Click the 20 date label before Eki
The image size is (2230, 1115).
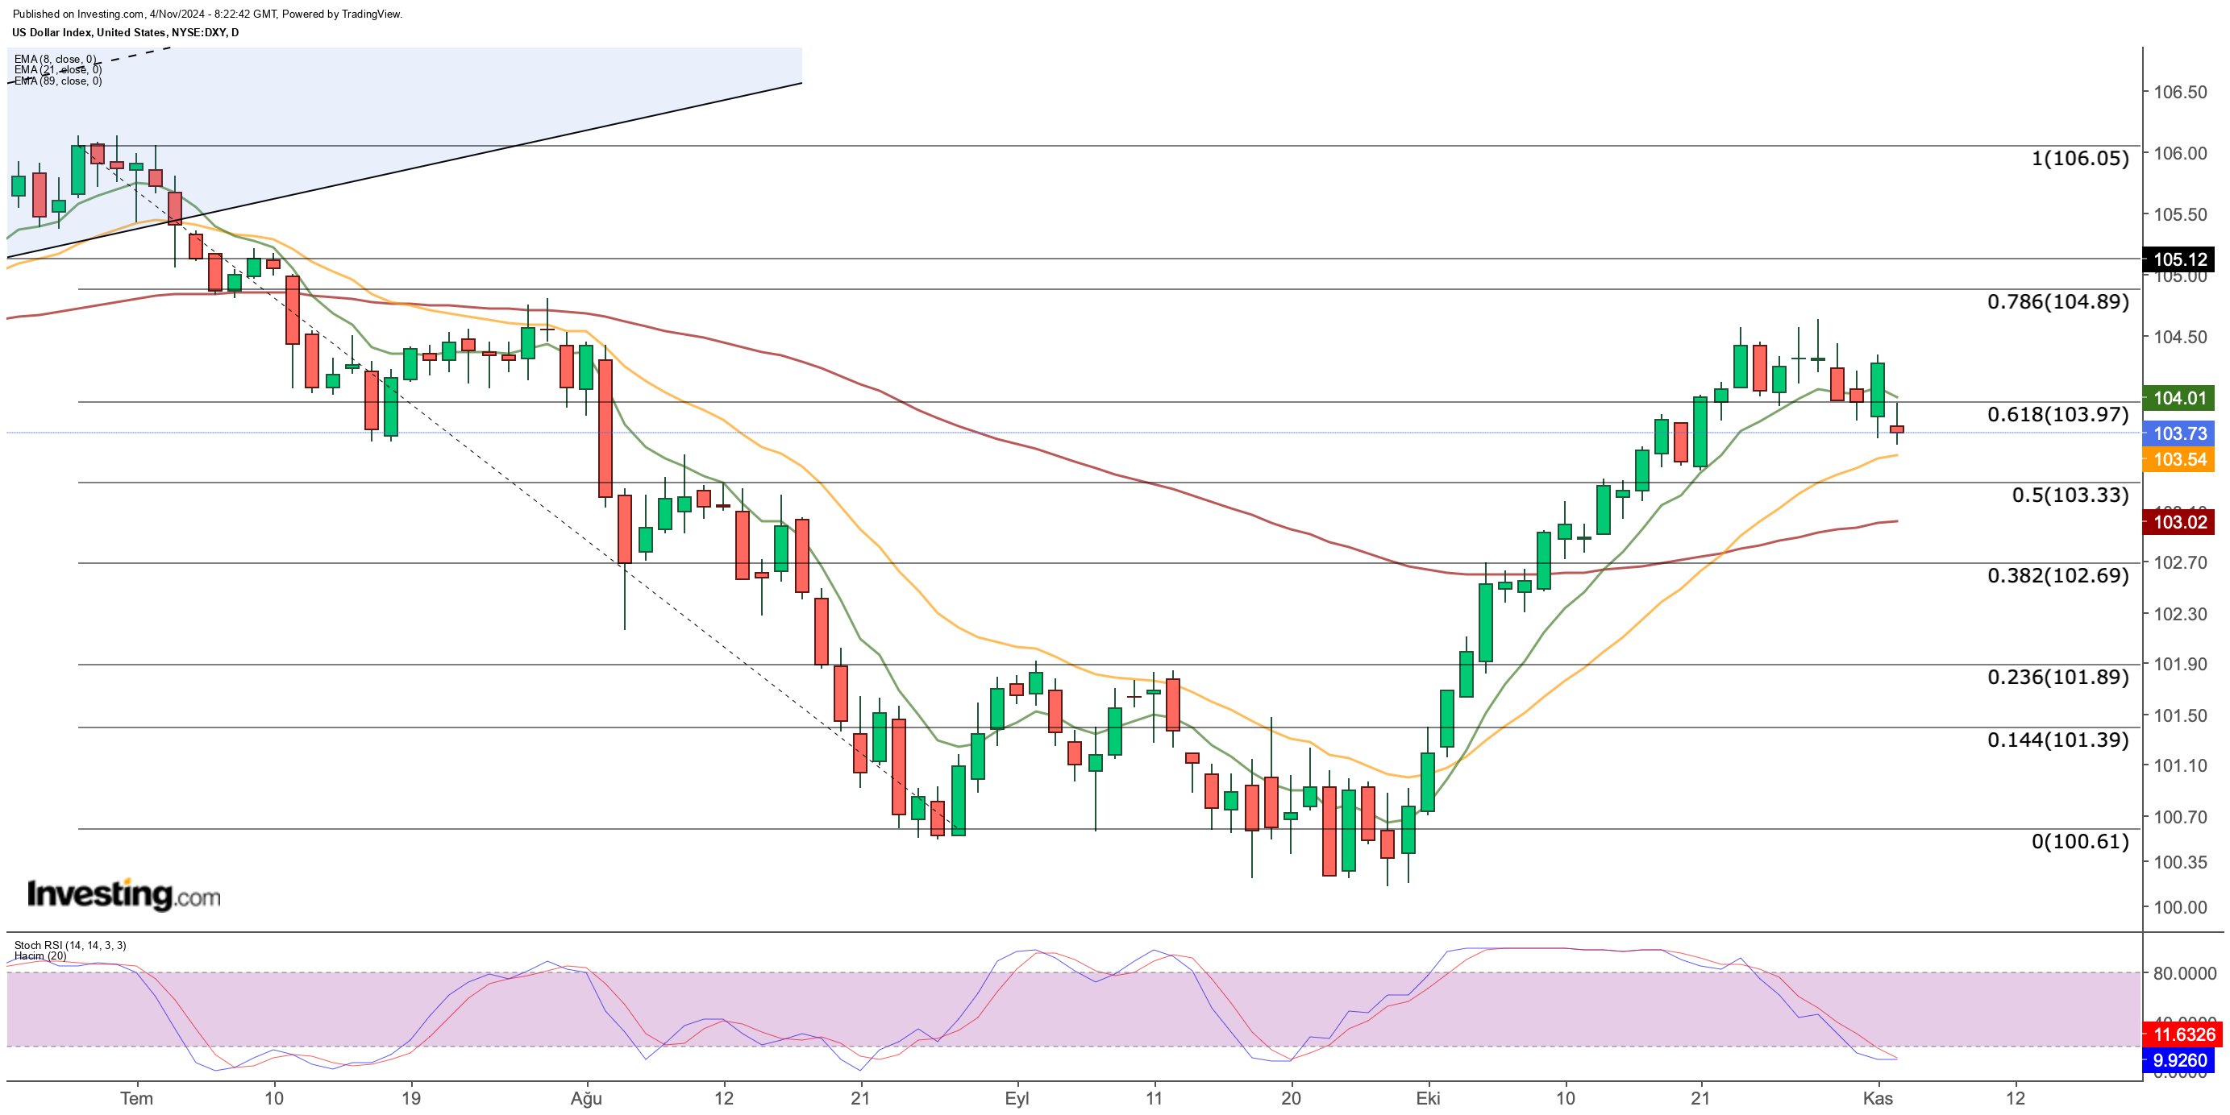click(x=1291, y=1099)
